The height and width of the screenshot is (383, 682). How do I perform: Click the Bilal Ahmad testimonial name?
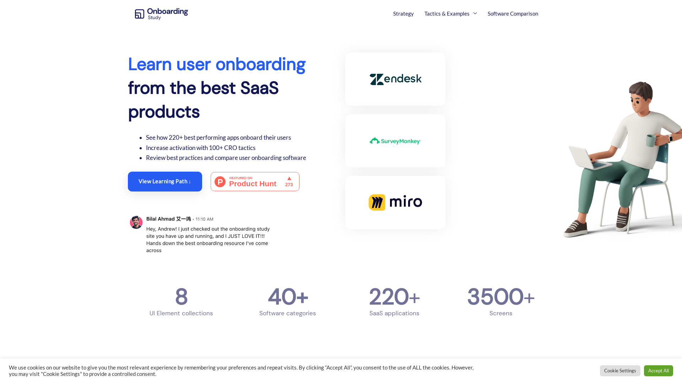tap(168, 219)
